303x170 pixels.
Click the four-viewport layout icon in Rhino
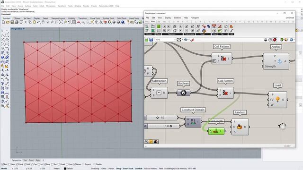coord(74,22)
